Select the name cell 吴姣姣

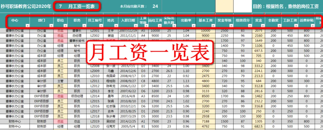coord(111,121)
